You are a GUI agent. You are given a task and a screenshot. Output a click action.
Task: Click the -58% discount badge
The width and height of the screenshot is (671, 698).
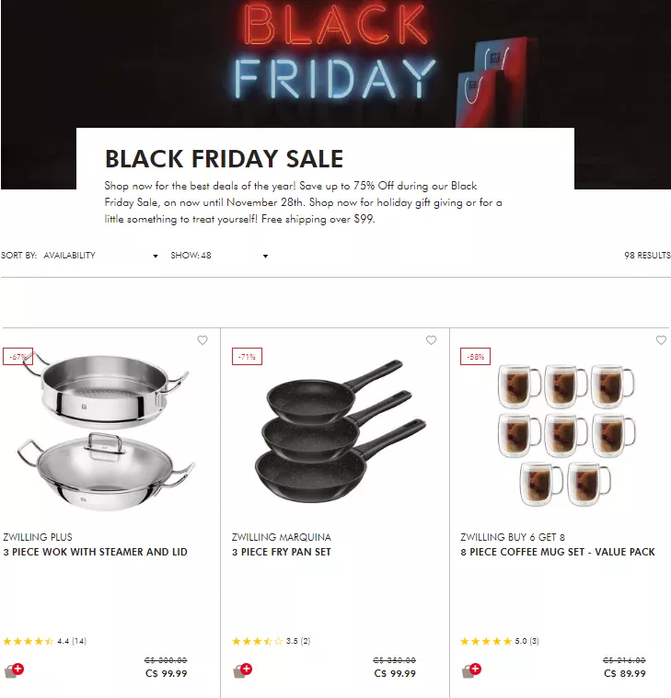coord(475,357)
